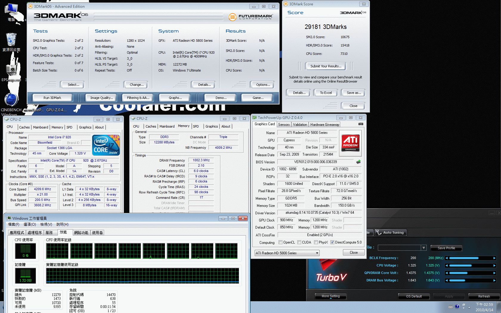Viewport: 501px width, 313px height.
Task: Click Submit Your Results button
Action: (x=326, y=66)
